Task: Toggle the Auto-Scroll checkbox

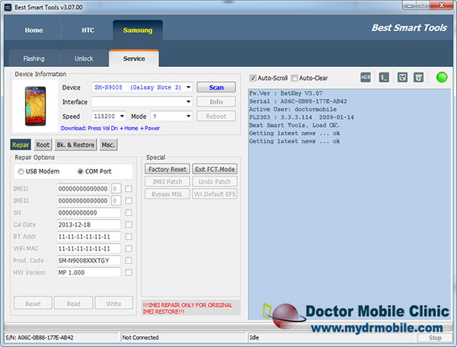Action: coord(253,78)
